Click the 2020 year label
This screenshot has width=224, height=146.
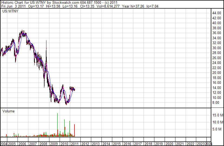click(x=169, y=144)
